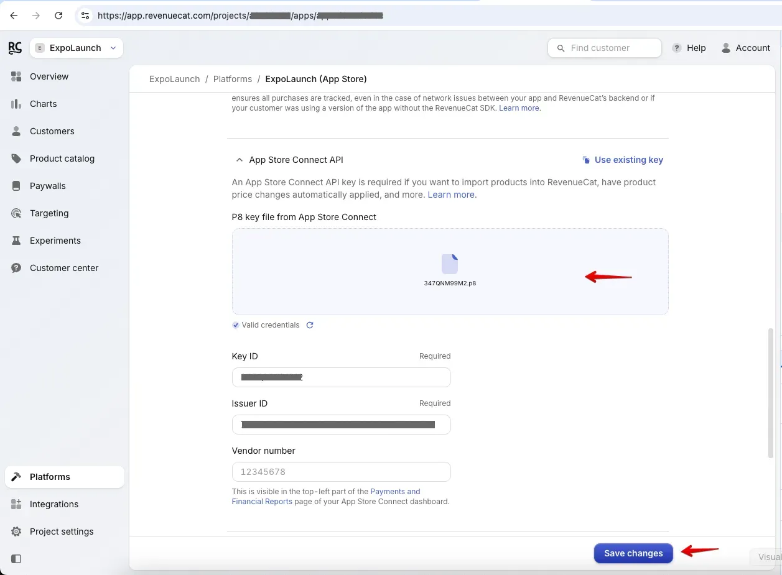Screen dimensions: 782x575
Task: Click the Project settings gear icon
Action: coord(17,531)
